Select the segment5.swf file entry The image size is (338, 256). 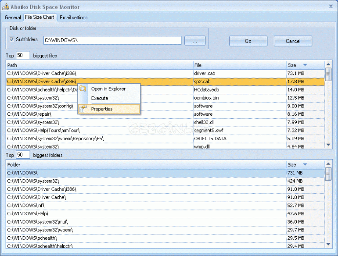209,131
